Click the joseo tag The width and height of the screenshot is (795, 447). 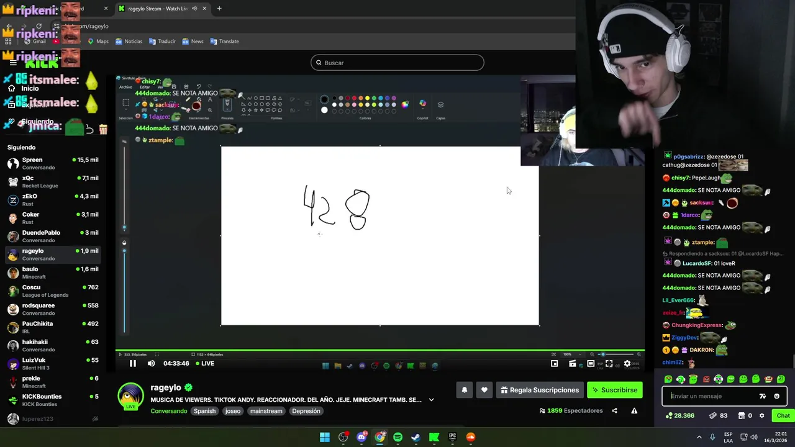coord(233,411)
